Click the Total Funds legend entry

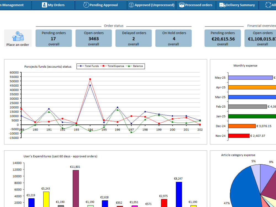(x=88, y=66)
